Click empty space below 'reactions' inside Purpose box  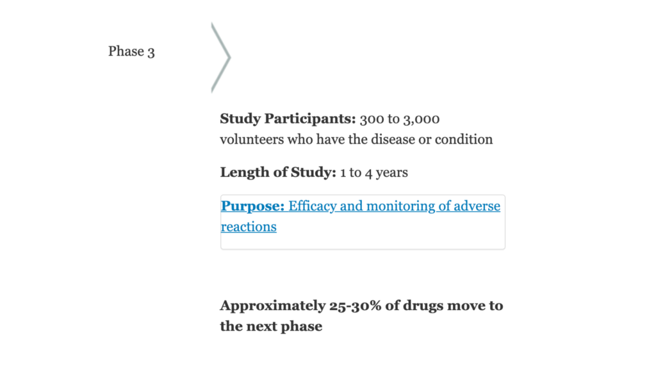click(363, 241)
